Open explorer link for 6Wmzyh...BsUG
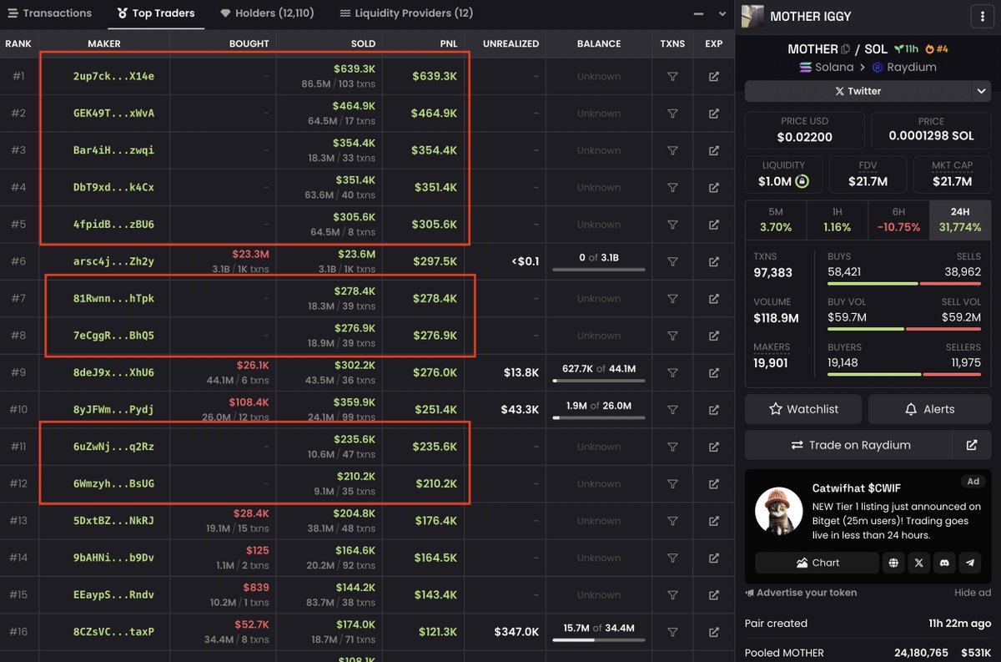Image resolution: width=1001 pixels, height=662 pixels. 714,483
